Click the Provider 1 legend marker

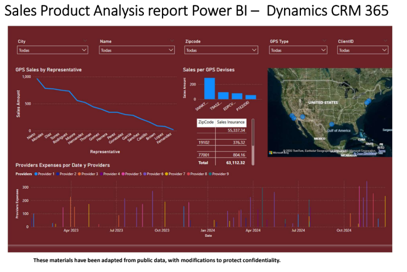(x=36, y=173)
